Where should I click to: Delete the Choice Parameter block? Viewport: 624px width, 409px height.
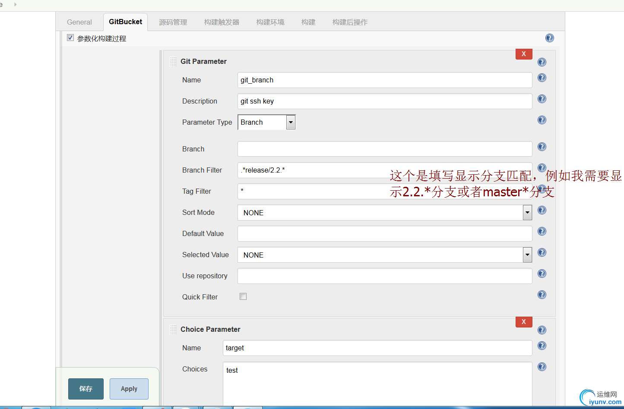524,322
